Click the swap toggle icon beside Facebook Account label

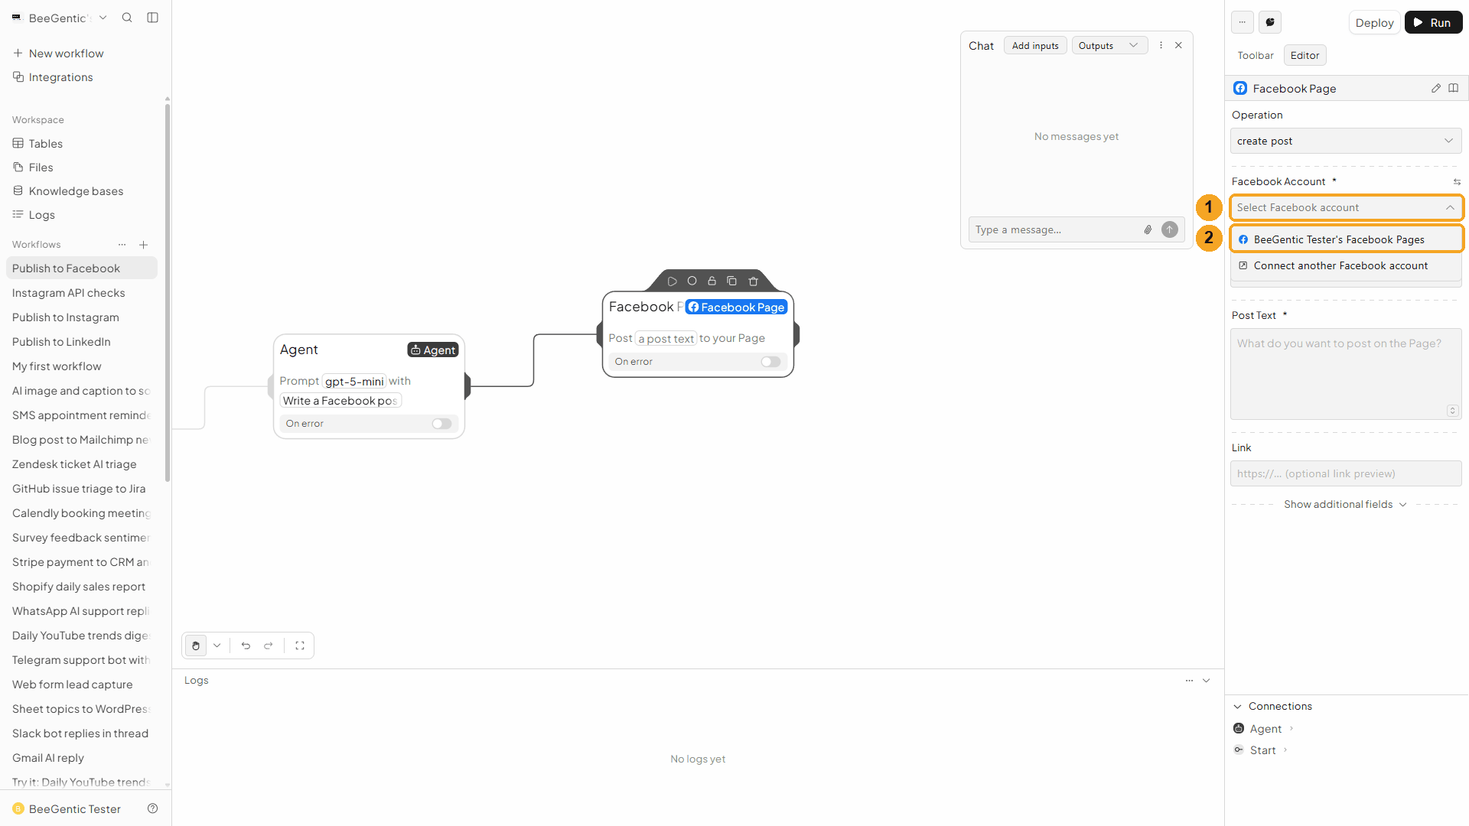pos(1457,182)
